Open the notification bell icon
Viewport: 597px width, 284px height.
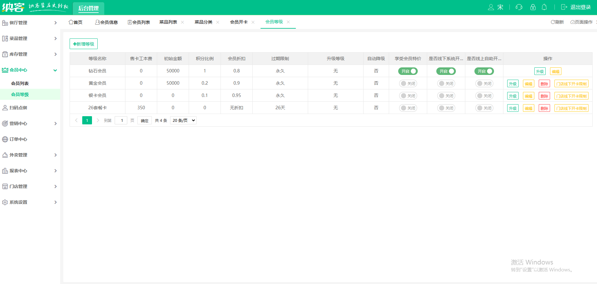[x=544, y=7]
